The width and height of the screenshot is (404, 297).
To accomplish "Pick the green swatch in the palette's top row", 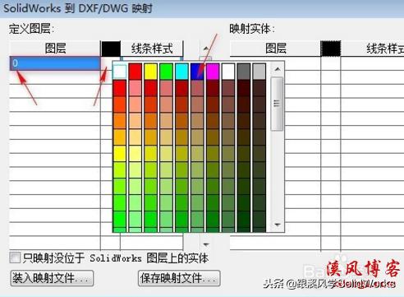I will (166, 72).
